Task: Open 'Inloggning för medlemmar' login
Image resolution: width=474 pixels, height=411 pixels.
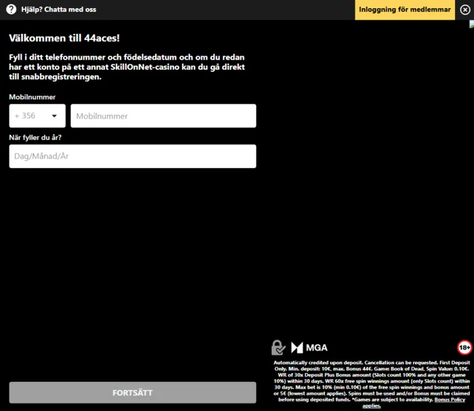Action: tap(412, 9)
